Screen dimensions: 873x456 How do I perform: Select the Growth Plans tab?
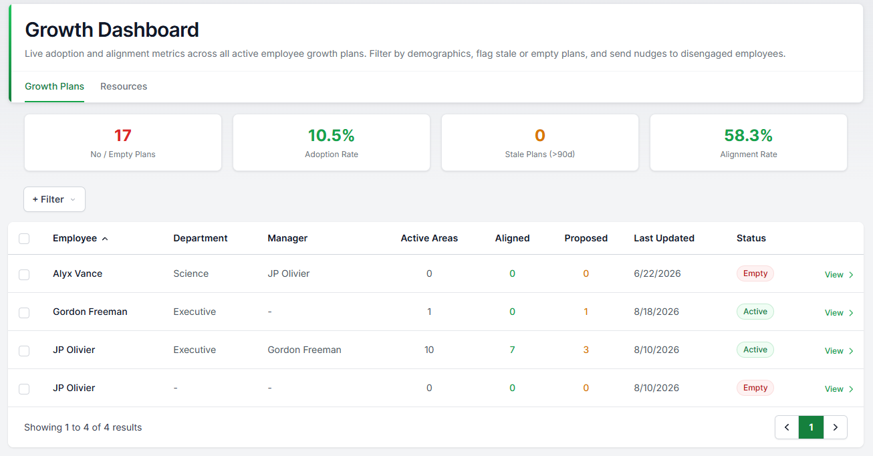coord(54,86)
